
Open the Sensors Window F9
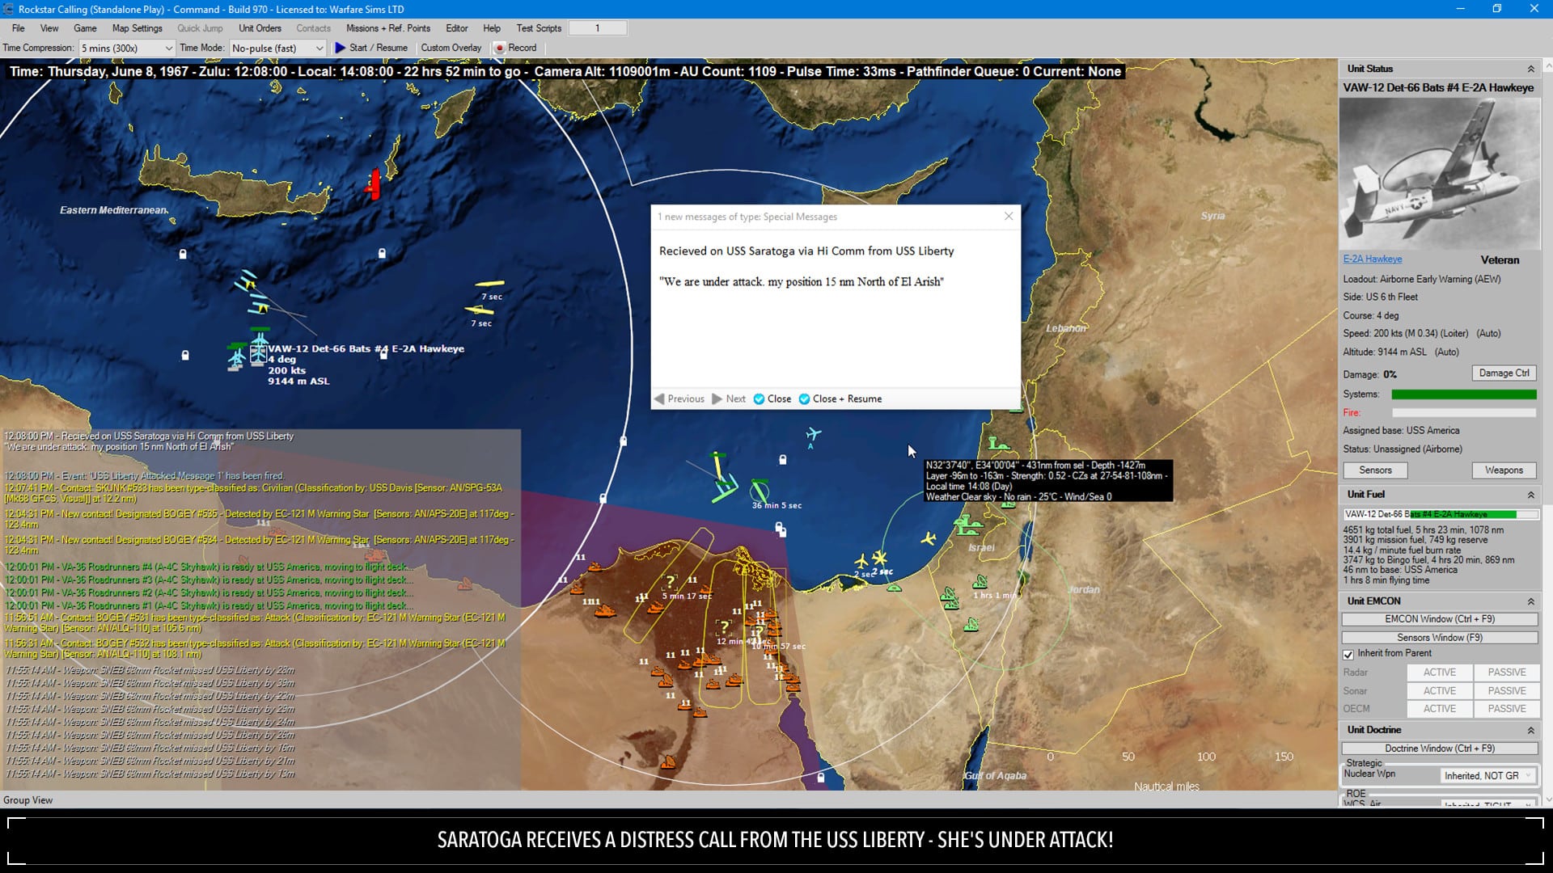click(x=1440, y=636)
